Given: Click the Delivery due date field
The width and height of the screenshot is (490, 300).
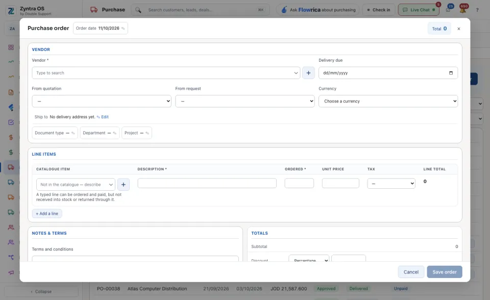Looking at the screenshot, I should click(388, 73).
